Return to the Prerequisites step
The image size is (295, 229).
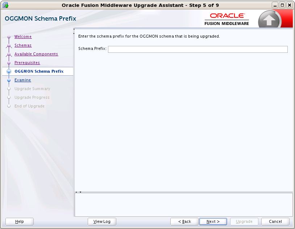click(x=27, y=63)
